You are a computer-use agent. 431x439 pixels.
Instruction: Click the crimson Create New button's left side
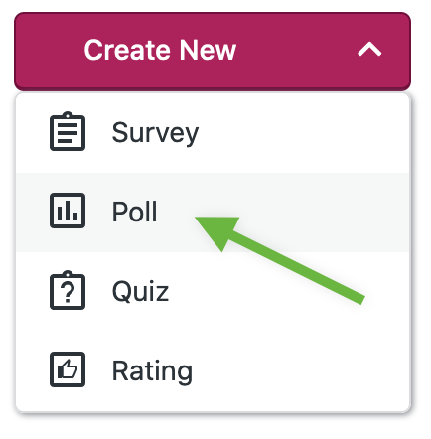click(50, 51)
